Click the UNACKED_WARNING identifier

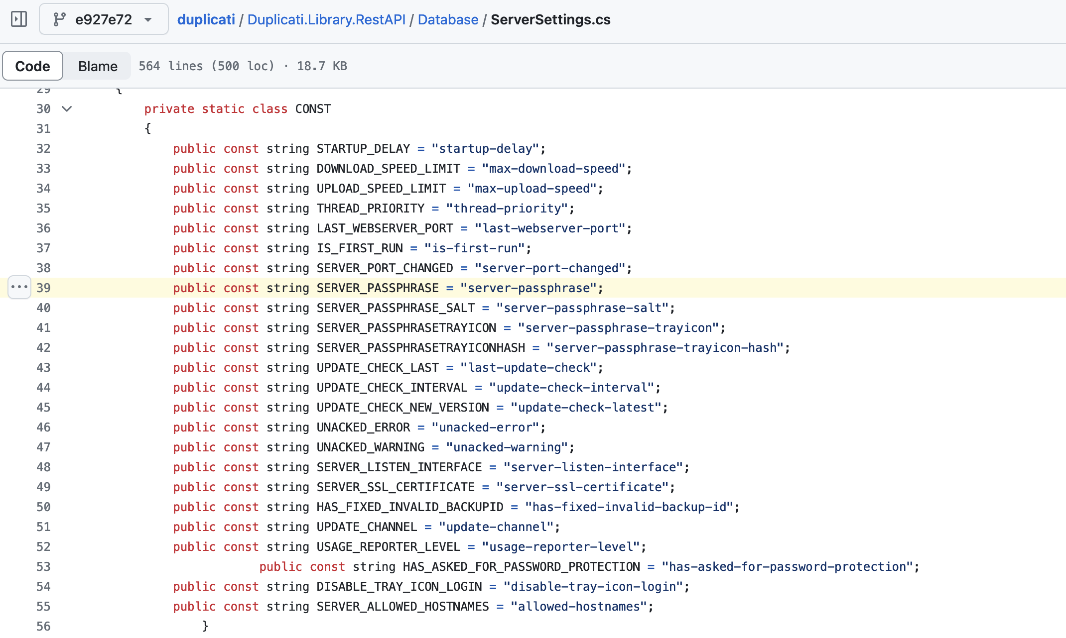pyautogui.click(x=371, y=447)
